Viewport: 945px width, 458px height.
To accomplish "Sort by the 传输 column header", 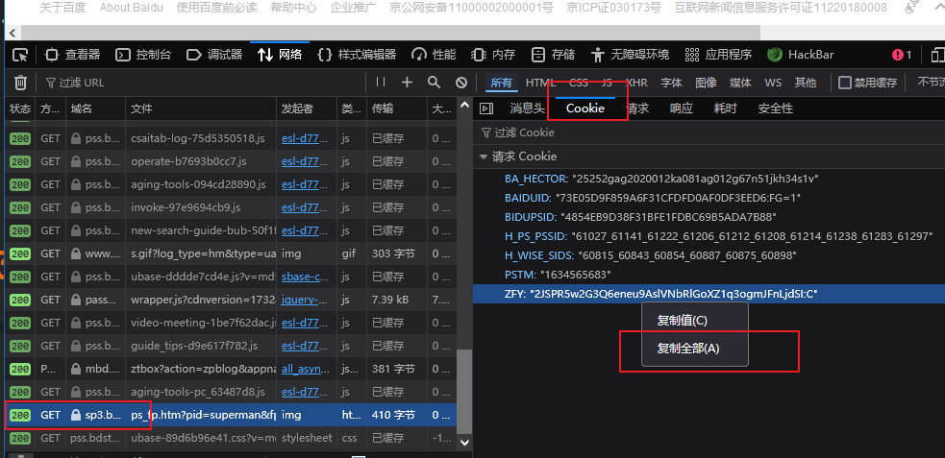I will click(x=397, y=108).
